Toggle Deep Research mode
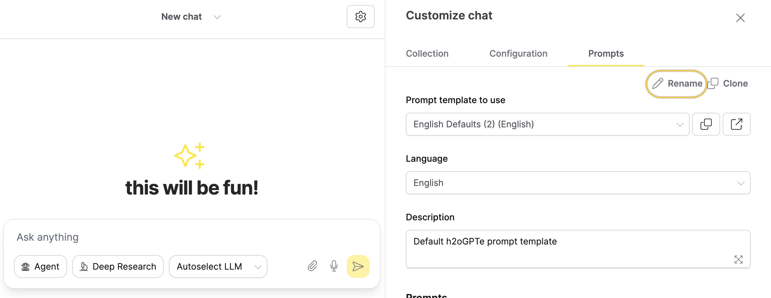Viewport: 771px width, 298px height. click(118, 266)
